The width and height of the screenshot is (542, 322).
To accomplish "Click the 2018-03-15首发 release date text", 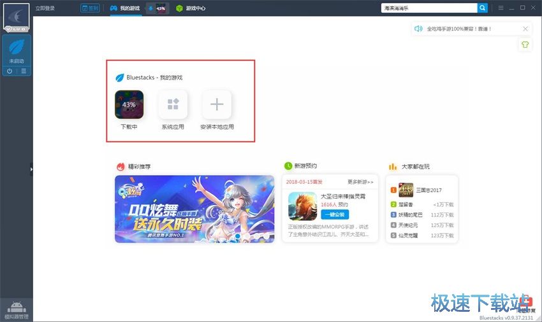I will tap(304, 182).
